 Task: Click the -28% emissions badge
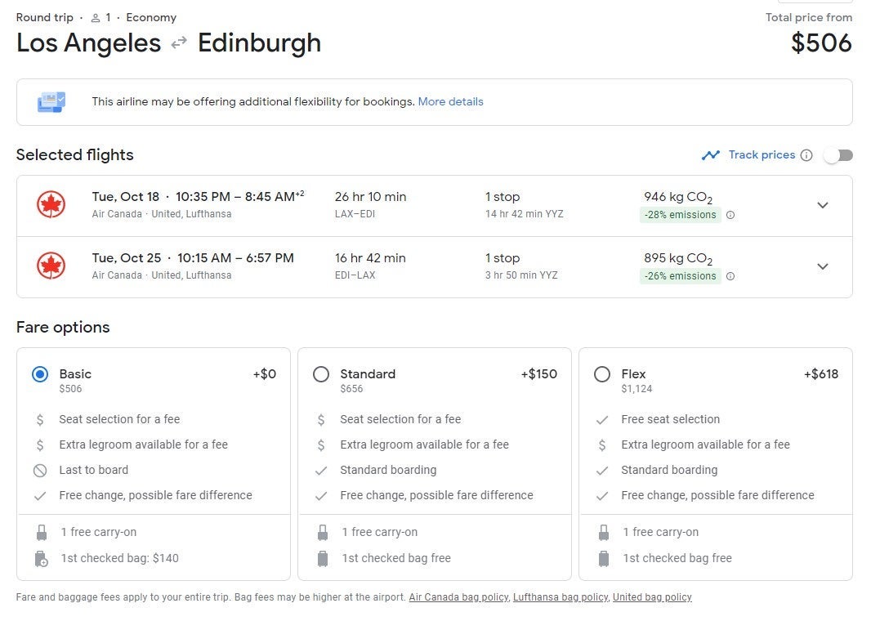(x=679, y=215)
